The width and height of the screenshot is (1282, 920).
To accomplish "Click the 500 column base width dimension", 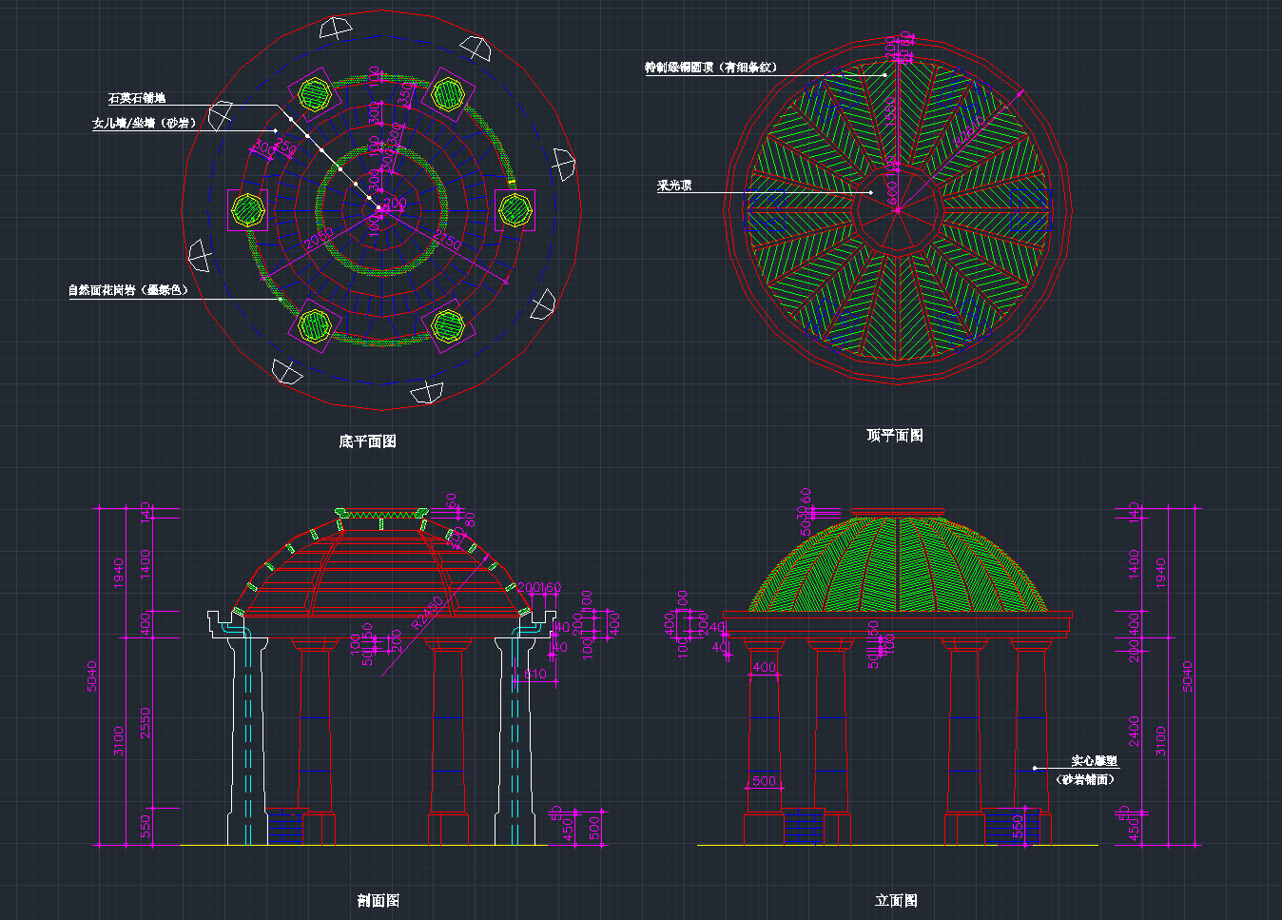I will pos(764,781).
